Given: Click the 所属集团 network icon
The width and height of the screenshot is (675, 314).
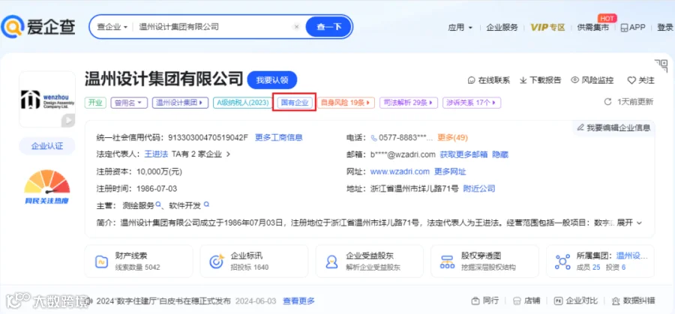Looking at the screenshot, I should [562, 262].
